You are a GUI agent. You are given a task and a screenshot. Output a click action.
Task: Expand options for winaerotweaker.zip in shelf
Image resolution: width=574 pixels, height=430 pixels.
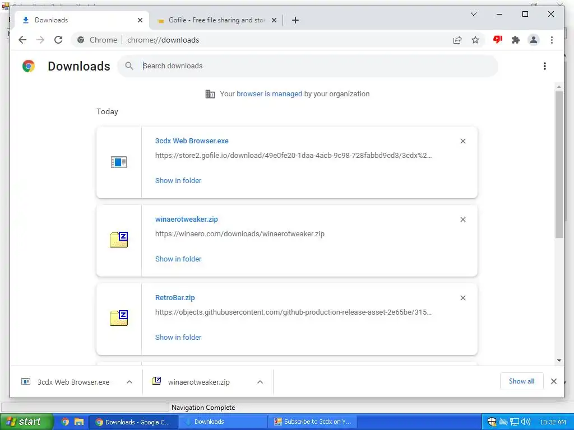point(260,382)
